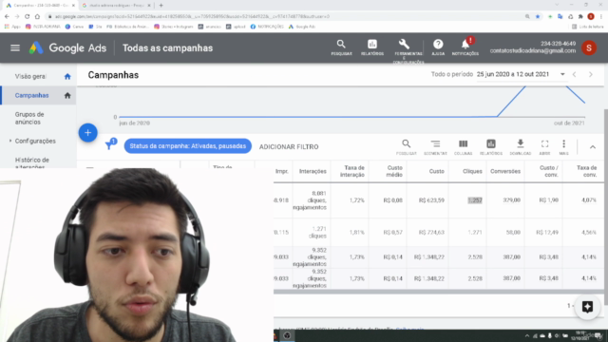This screenshot has width=608, height=342.
Task: Click the browser address bar
Action: pos(285,17)
